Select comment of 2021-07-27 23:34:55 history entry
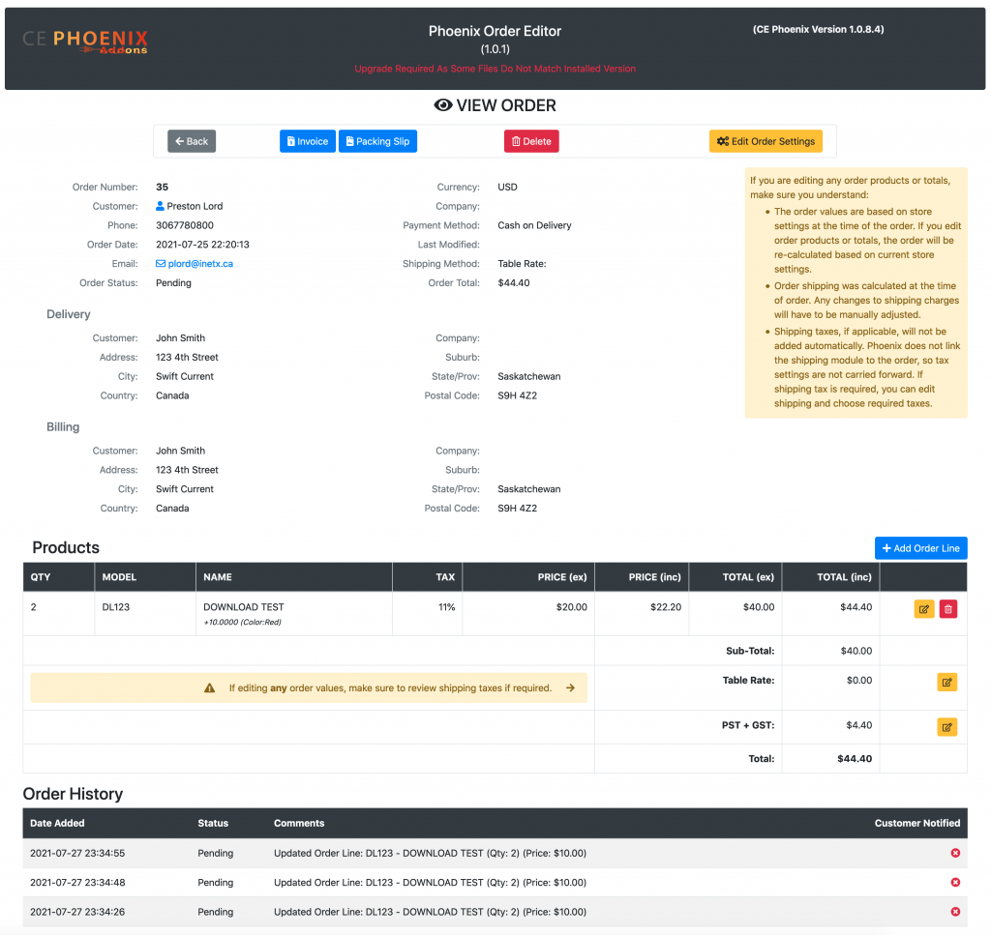The image size is (991, 935). (430, 853)
